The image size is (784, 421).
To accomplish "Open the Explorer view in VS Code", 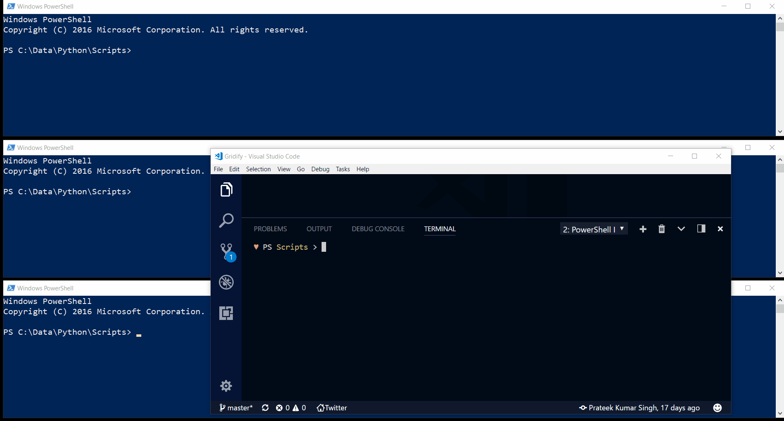I will coord(226,190).
